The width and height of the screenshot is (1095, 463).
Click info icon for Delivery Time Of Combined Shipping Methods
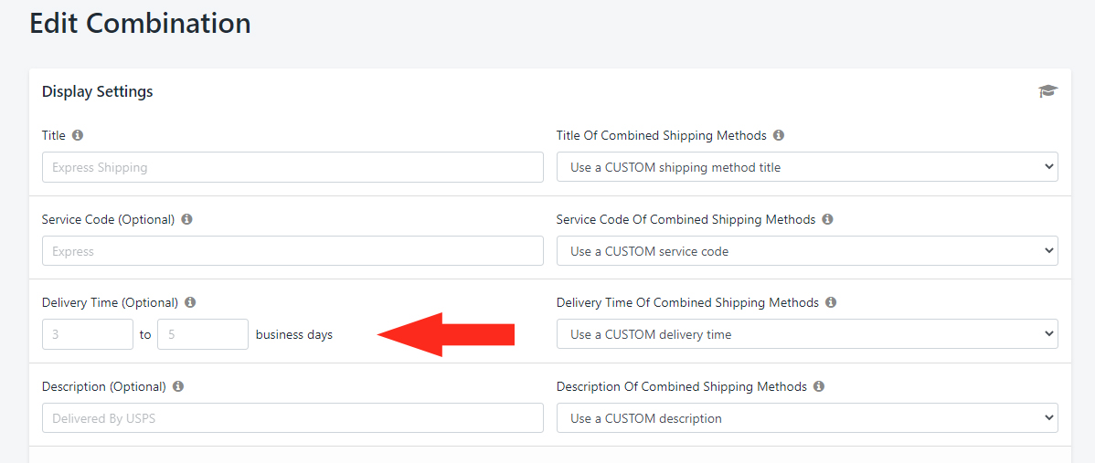coord(831,302)
